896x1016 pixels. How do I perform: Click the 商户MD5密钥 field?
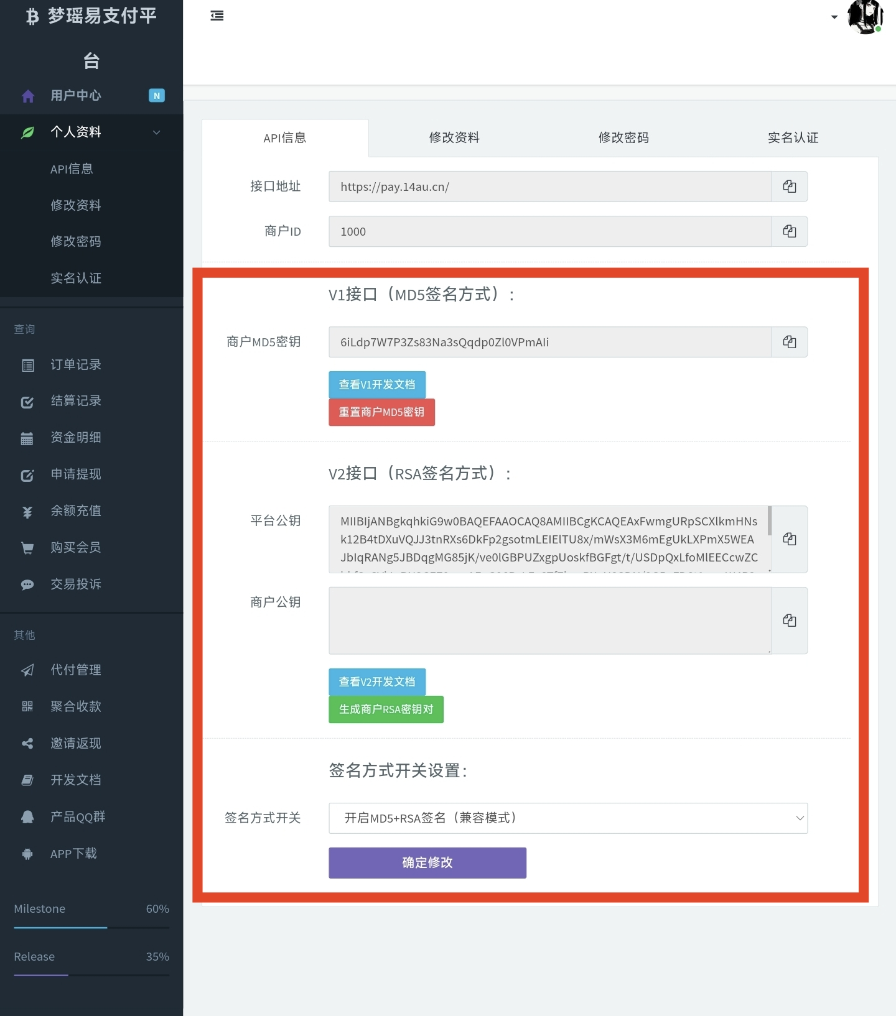click(x=550, y=342)
